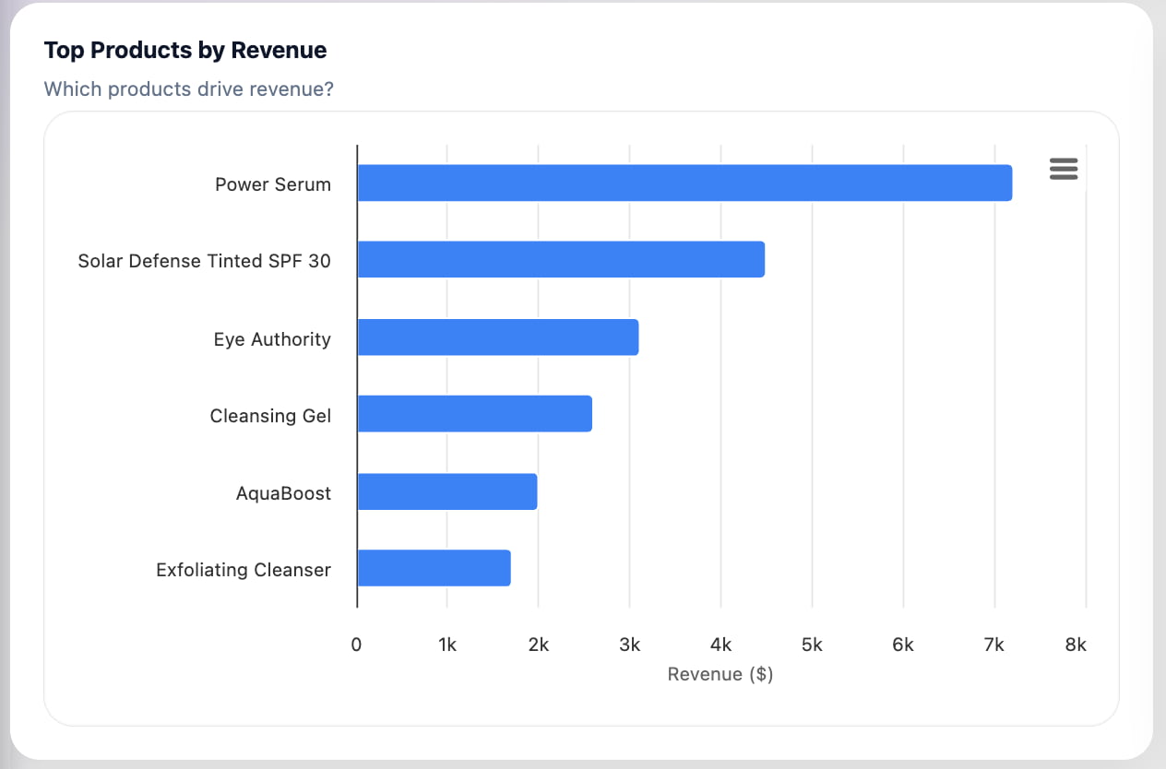Click the Which products drive revenue subtitle
The height and width of the screenshot is (769, 1166).
click(x=189, y=89)
